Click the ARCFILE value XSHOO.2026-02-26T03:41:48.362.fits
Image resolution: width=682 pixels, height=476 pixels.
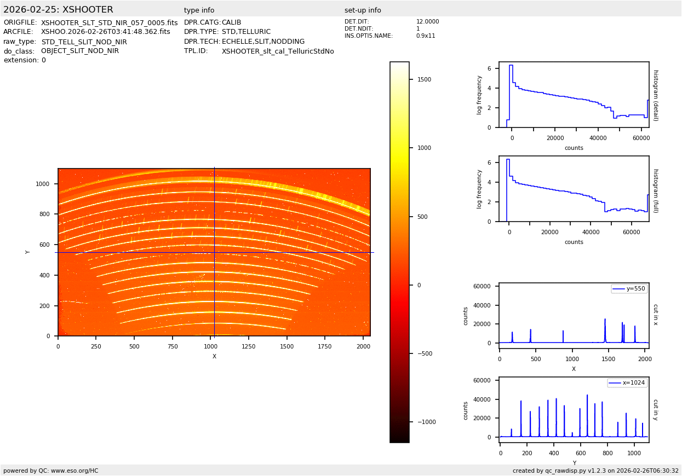[105, 32]
